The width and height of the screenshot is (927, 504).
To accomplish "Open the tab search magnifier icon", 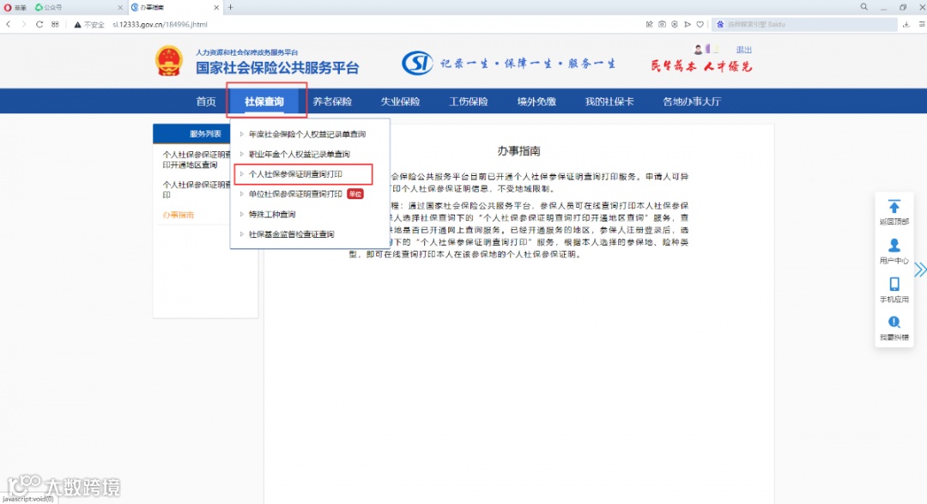I will click(x=863, y=7).
